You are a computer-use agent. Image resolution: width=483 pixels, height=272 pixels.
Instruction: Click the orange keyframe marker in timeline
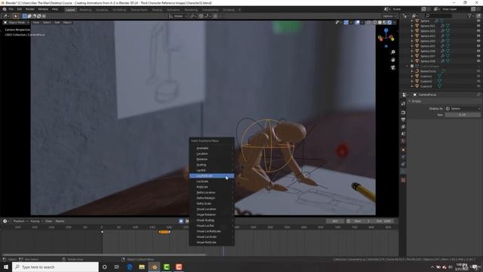tap(165, 232)
